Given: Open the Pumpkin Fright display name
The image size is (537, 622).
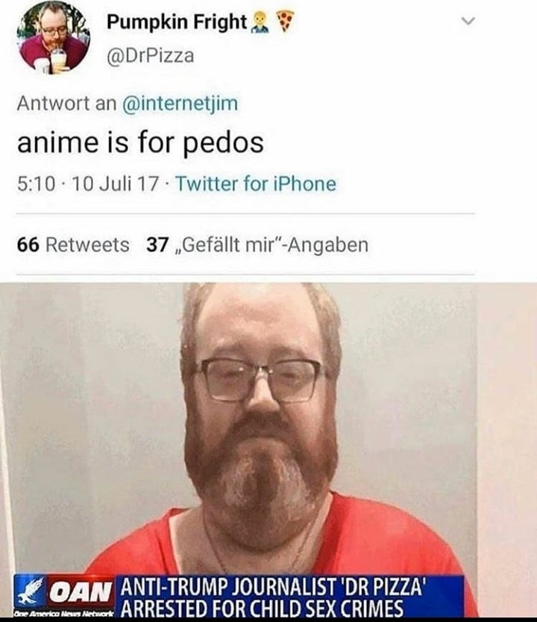Looking at the screenshot, I should 177,22.
